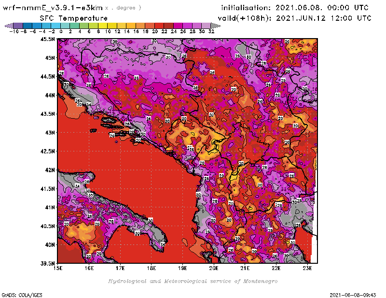Click the '2021-06-08-09:43' timestamp
Screen dimensions: 386x298
point(353,295)
